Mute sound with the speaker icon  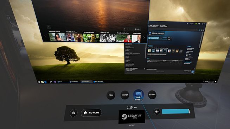(157, 112)
